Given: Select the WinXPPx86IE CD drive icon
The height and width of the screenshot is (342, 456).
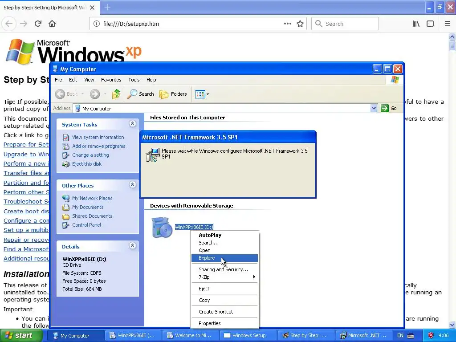Looking at the screenshot, I should (162, 228).
